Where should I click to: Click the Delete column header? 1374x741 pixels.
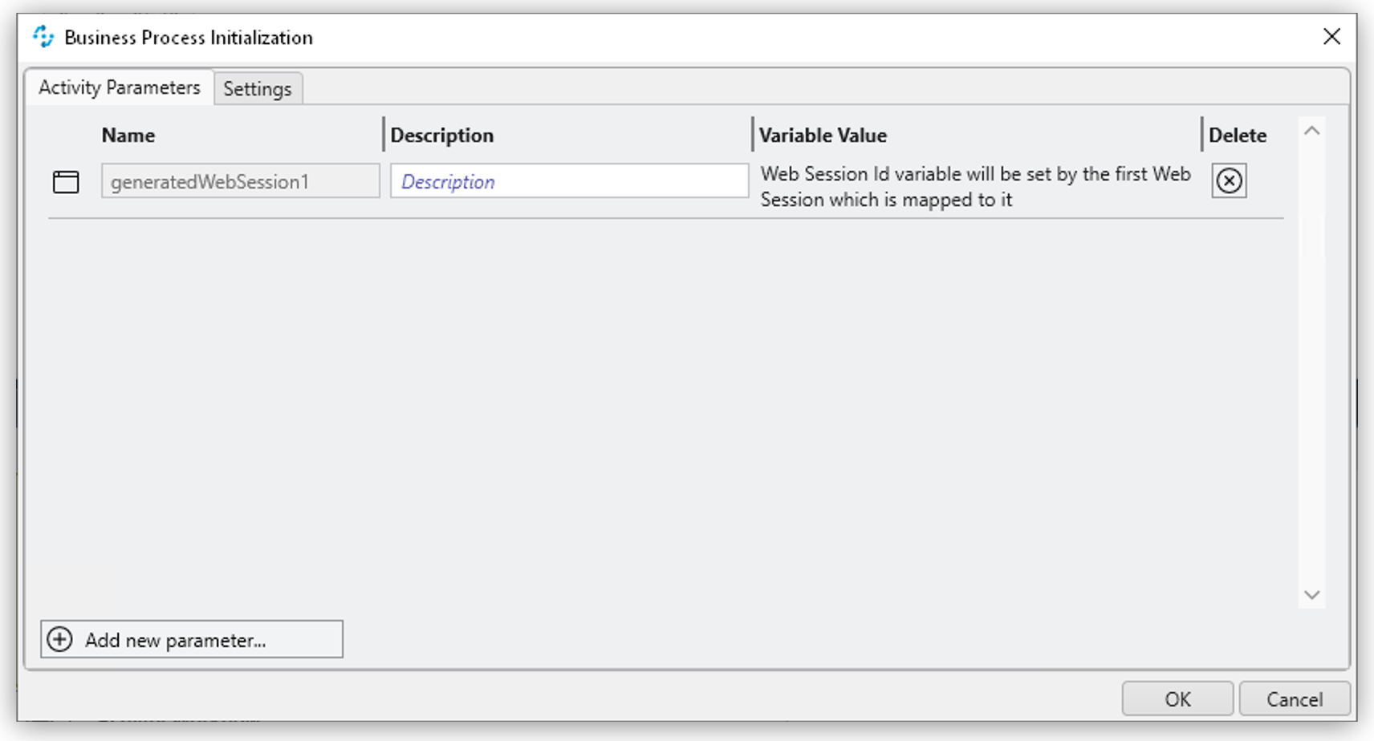pyautogui.click(x=1237, y=135)
